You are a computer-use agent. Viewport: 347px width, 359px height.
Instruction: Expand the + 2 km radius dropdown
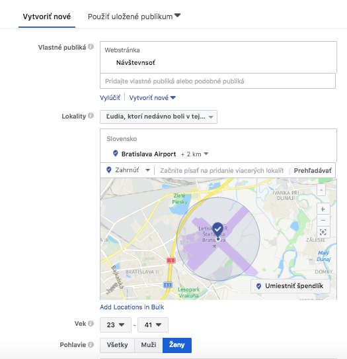(194, 154)
